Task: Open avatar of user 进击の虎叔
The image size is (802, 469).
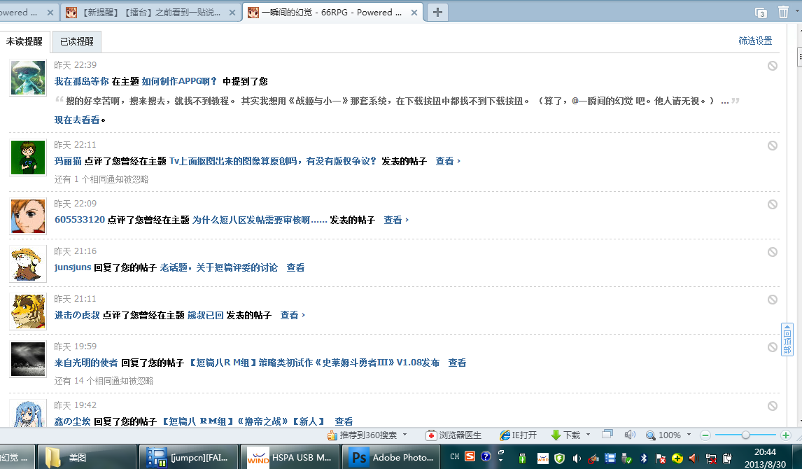Action: click(28, 311)
